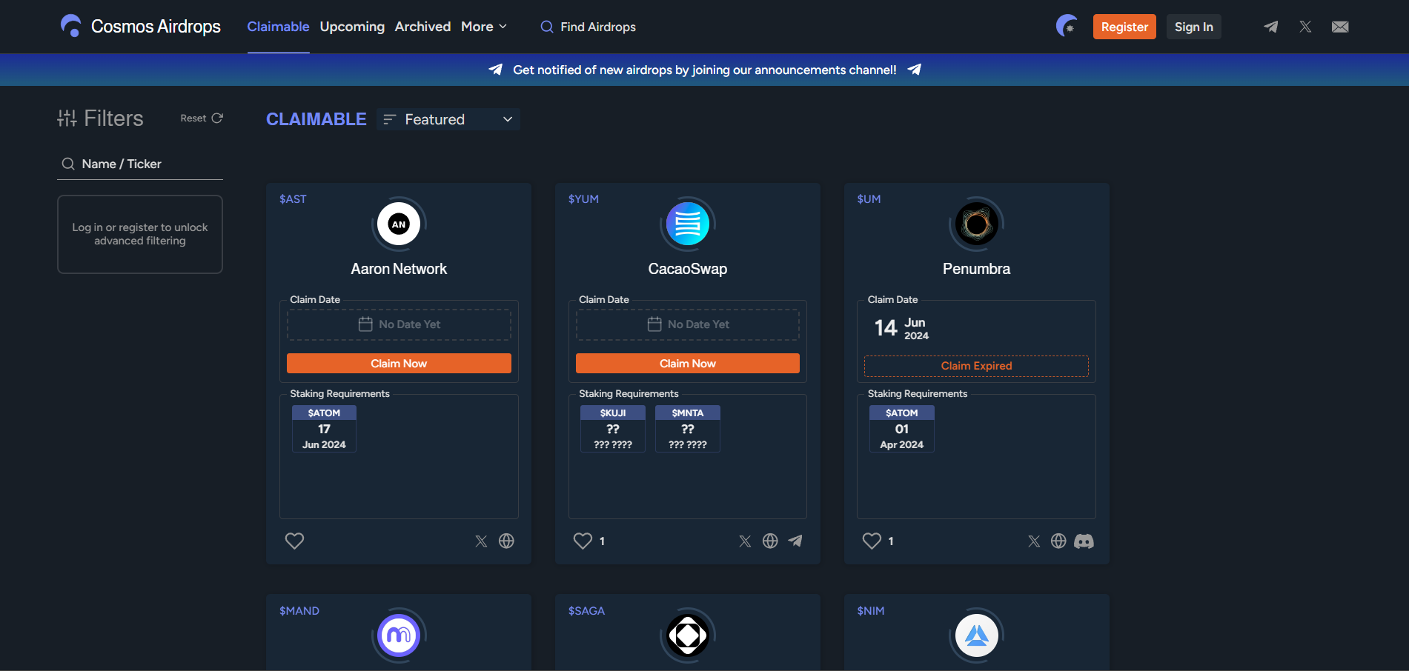The height and width of the screenshot is (671, 1409).
Task: Click the $SAGA ticker label
Action: click(586, 611)
